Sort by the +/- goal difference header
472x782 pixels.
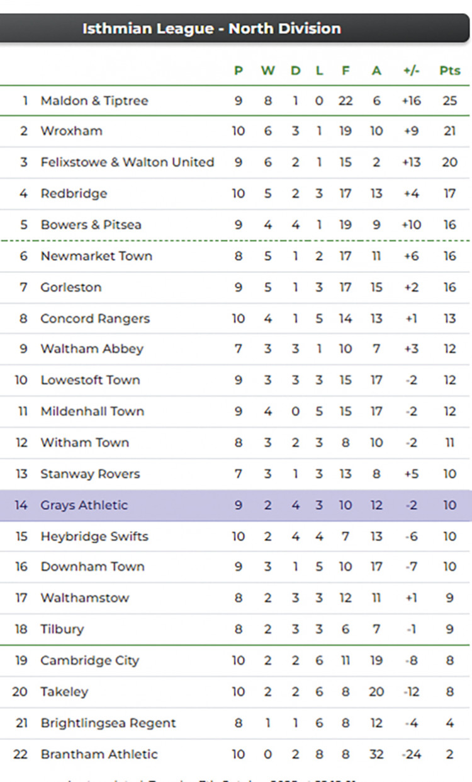coord(411,71)
